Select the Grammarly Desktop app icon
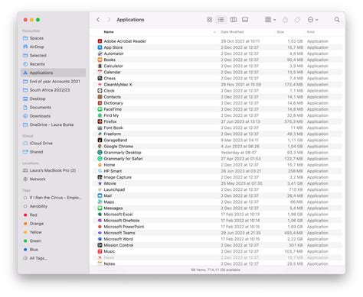The image size is (363, 297). click(x=100, y=153)
